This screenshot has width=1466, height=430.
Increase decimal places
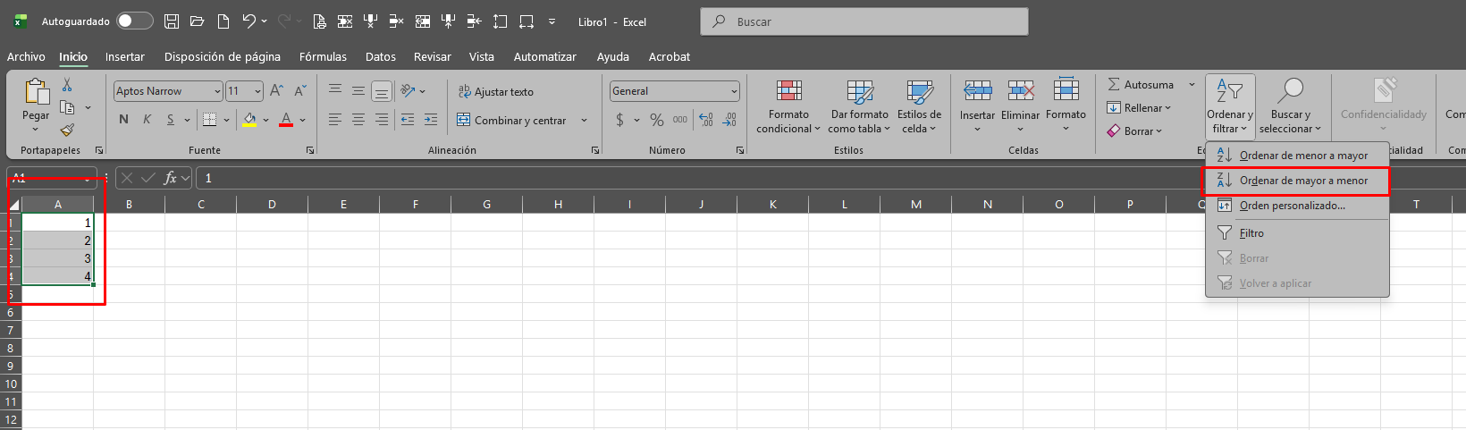click(706, 120)
